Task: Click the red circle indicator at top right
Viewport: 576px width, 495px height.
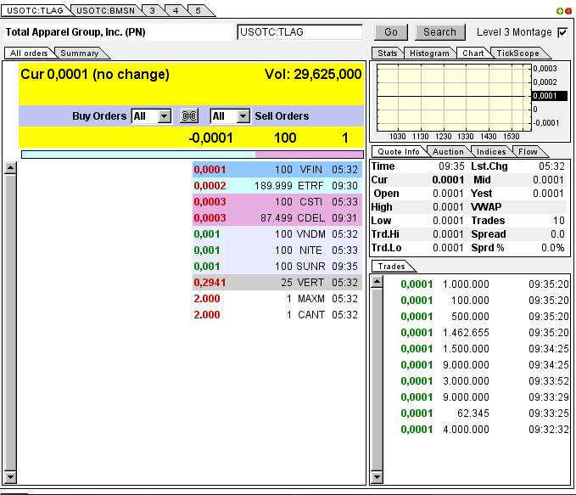Action: tap(568, 11)
